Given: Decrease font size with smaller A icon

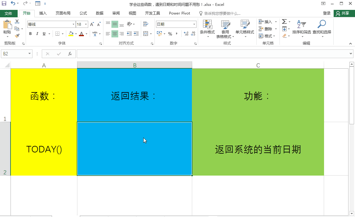Looking at the screenshot, I should point(99,24).
